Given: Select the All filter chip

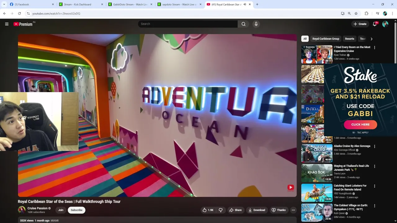Looking at the screenshot, I should point(305,39).
